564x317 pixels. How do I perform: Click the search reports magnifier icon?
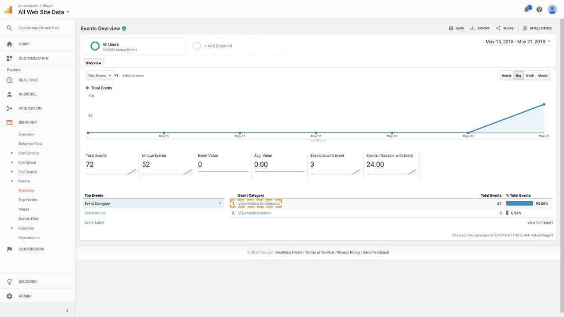9,28
